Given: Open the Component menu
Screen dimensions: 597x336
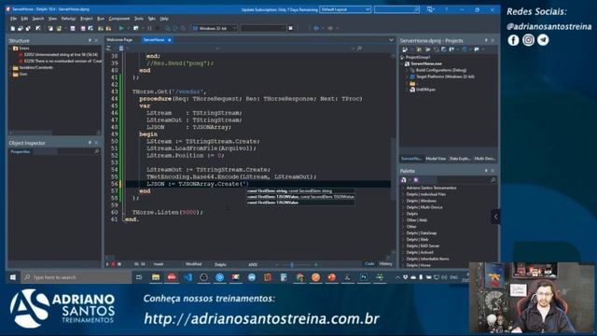Looking at the screenshot, I should 119,19.
